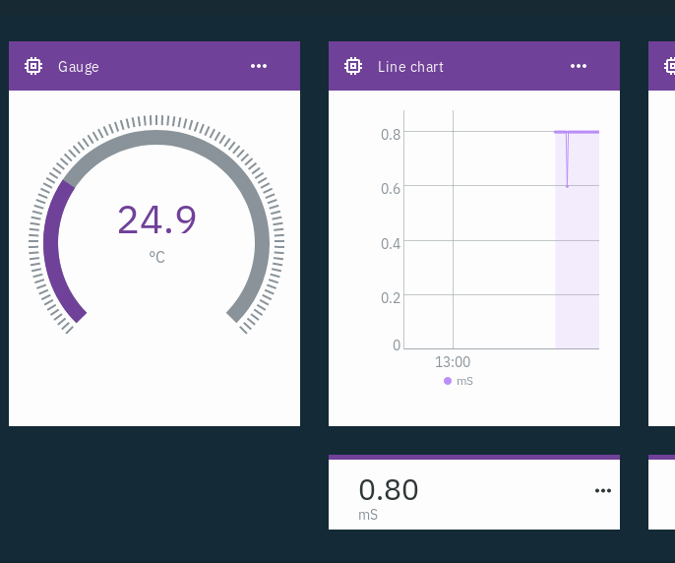Click the 24.9 gauge reading
The image size is (675, 563).
[156, 220]
